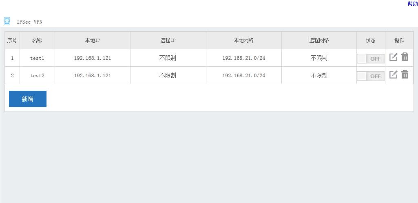Click the IPSec VPN page title
418x203 pixels.
point(29,22)
